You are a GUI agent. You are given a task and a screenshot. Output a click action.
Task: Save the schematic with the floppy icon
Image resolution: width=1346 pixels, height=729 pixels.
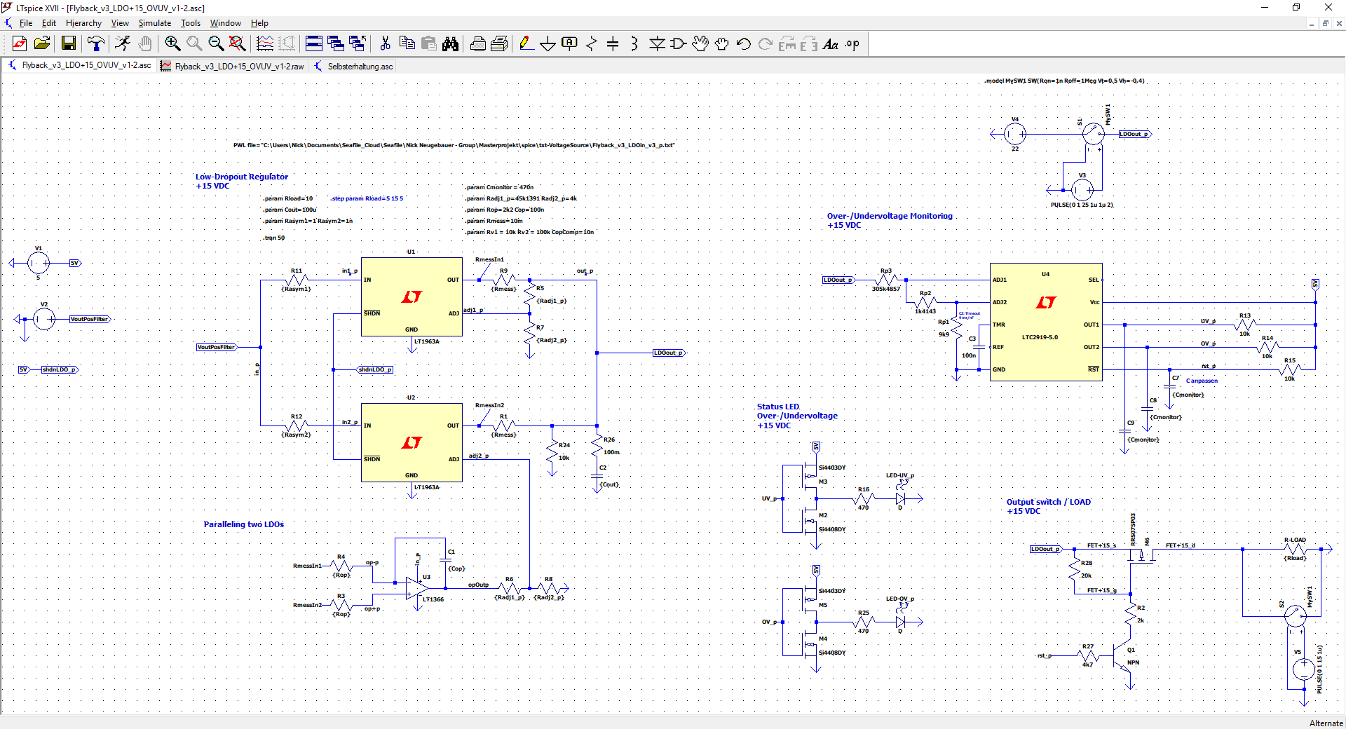pos(69,43)
